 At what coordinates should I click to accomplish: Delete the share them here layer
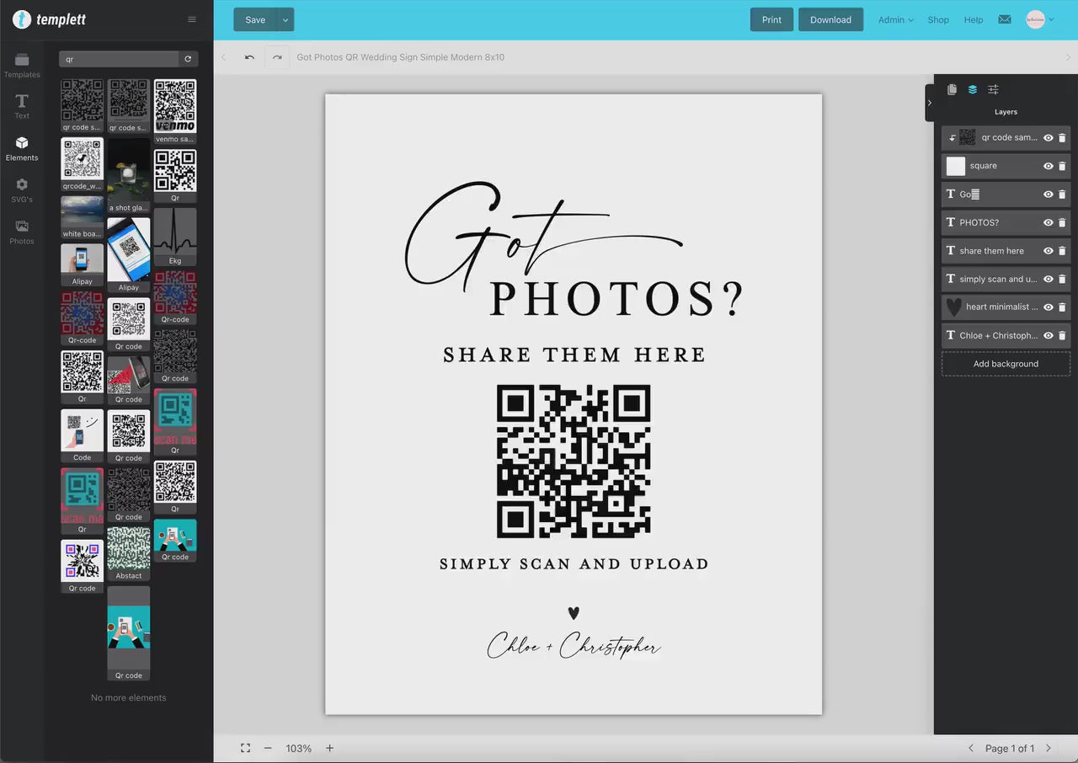pos(1062,251)
